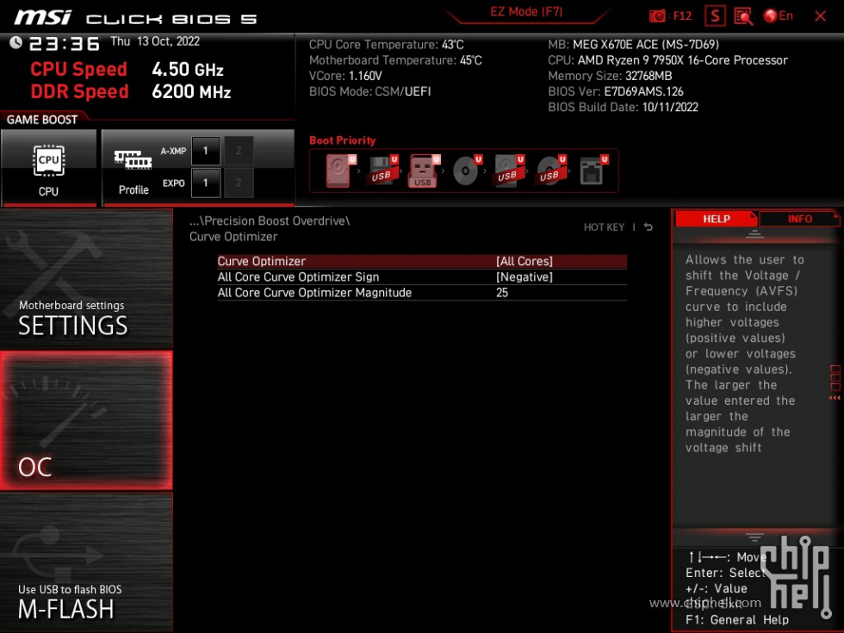Select the USB floppy boot device icon
This screenshot has height=633, width=844.
coord(382,171)
